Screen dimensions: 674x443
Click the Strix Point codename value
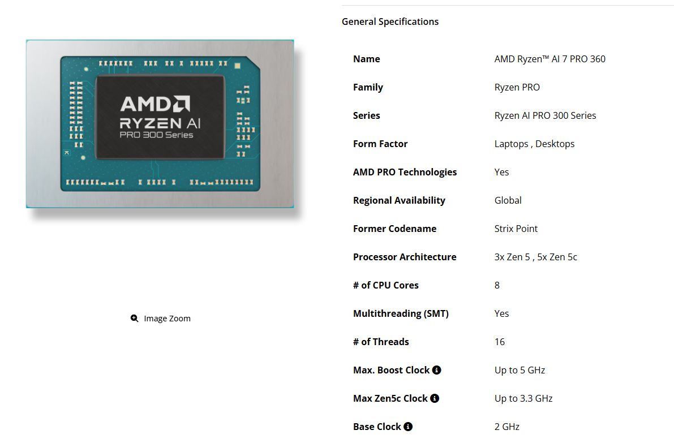(516, 229)
